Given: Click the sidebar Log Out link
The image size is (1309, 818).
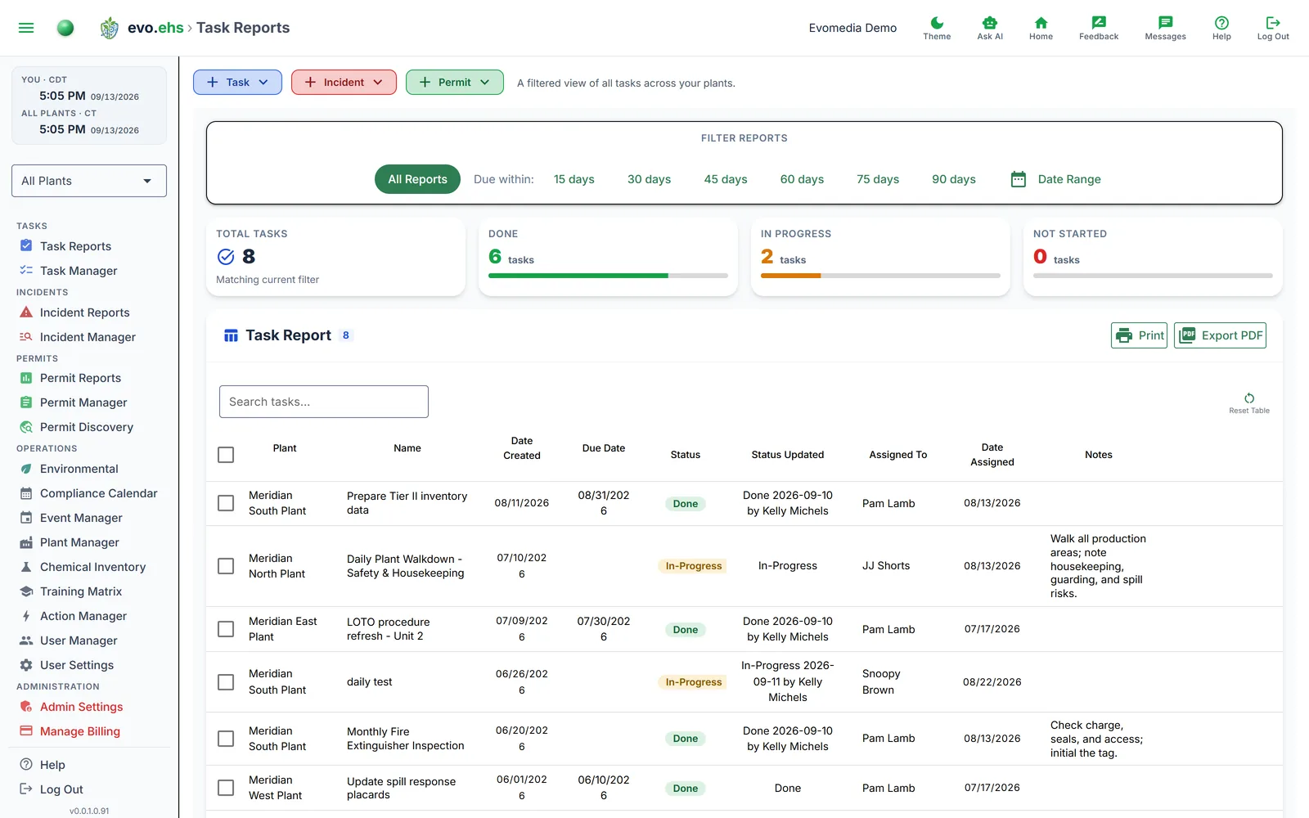Looking at the screenshot, I should [x=61, y=789].
